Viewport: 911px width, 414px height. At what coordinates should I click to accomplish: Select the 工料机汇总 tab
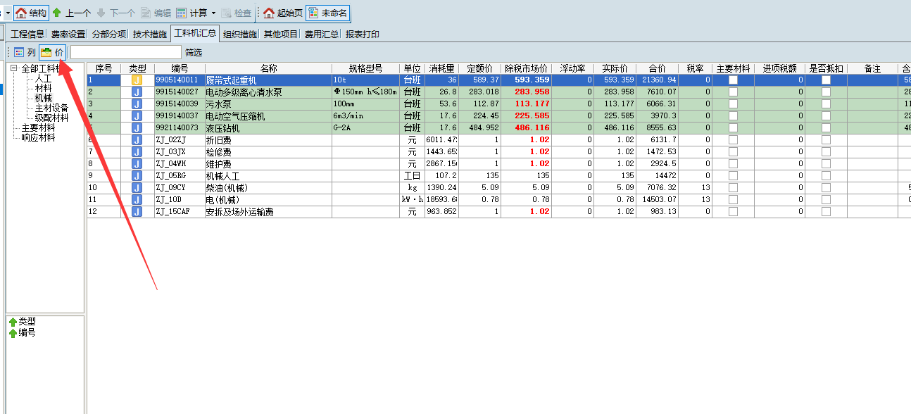click(195, 33)
